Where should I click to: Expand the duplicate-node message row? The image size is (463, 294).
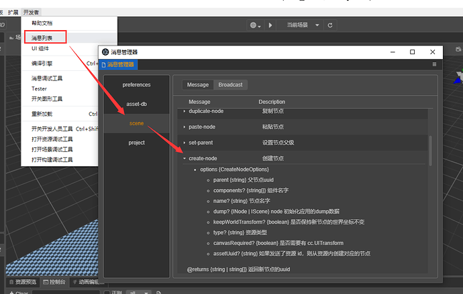click(x=185, y=111)
